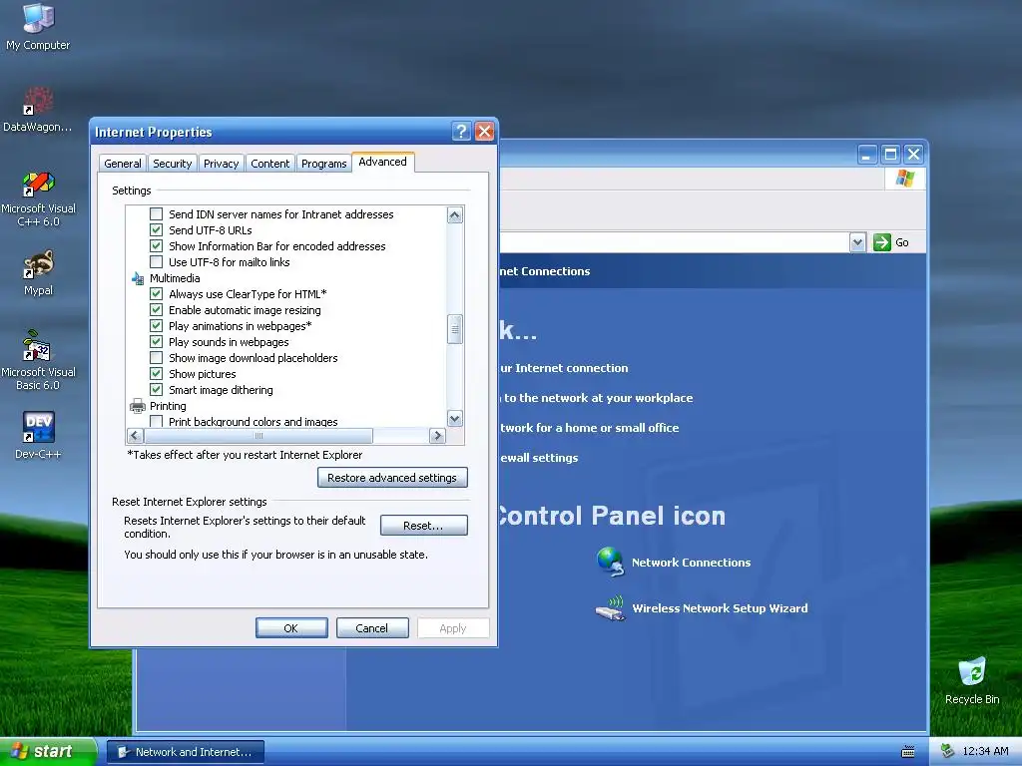This screenshot has height=766, width=1022.
Task: Click the vertical scrollbar thumb in settings
Action: tap(455, 329)
